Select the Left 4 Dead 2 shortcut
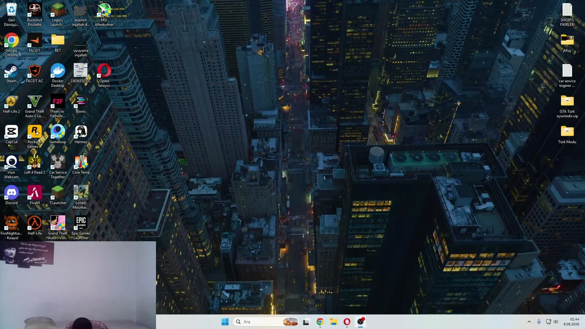Viewport: 585px width, 329px height. pyautogui.click(x=34, y=165)
